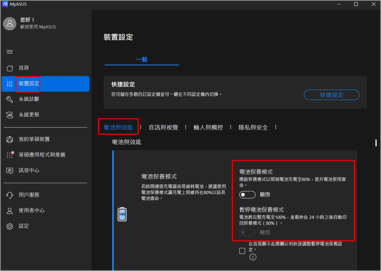
Task: Switch to 音訊與視覺 section tab
Action: pos(164,127)
